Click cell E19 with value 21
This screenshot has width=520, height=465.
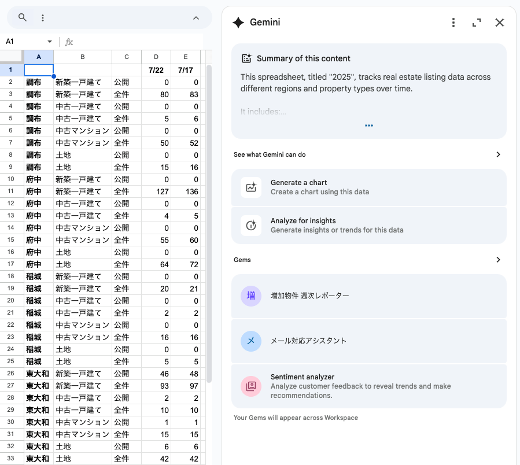pyautogui.click(x=186, y=289)
